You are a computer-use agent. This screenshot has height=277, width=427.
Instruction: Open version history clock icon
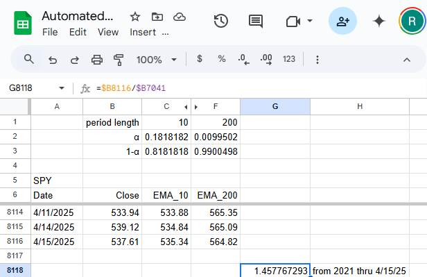click(221, 21)
